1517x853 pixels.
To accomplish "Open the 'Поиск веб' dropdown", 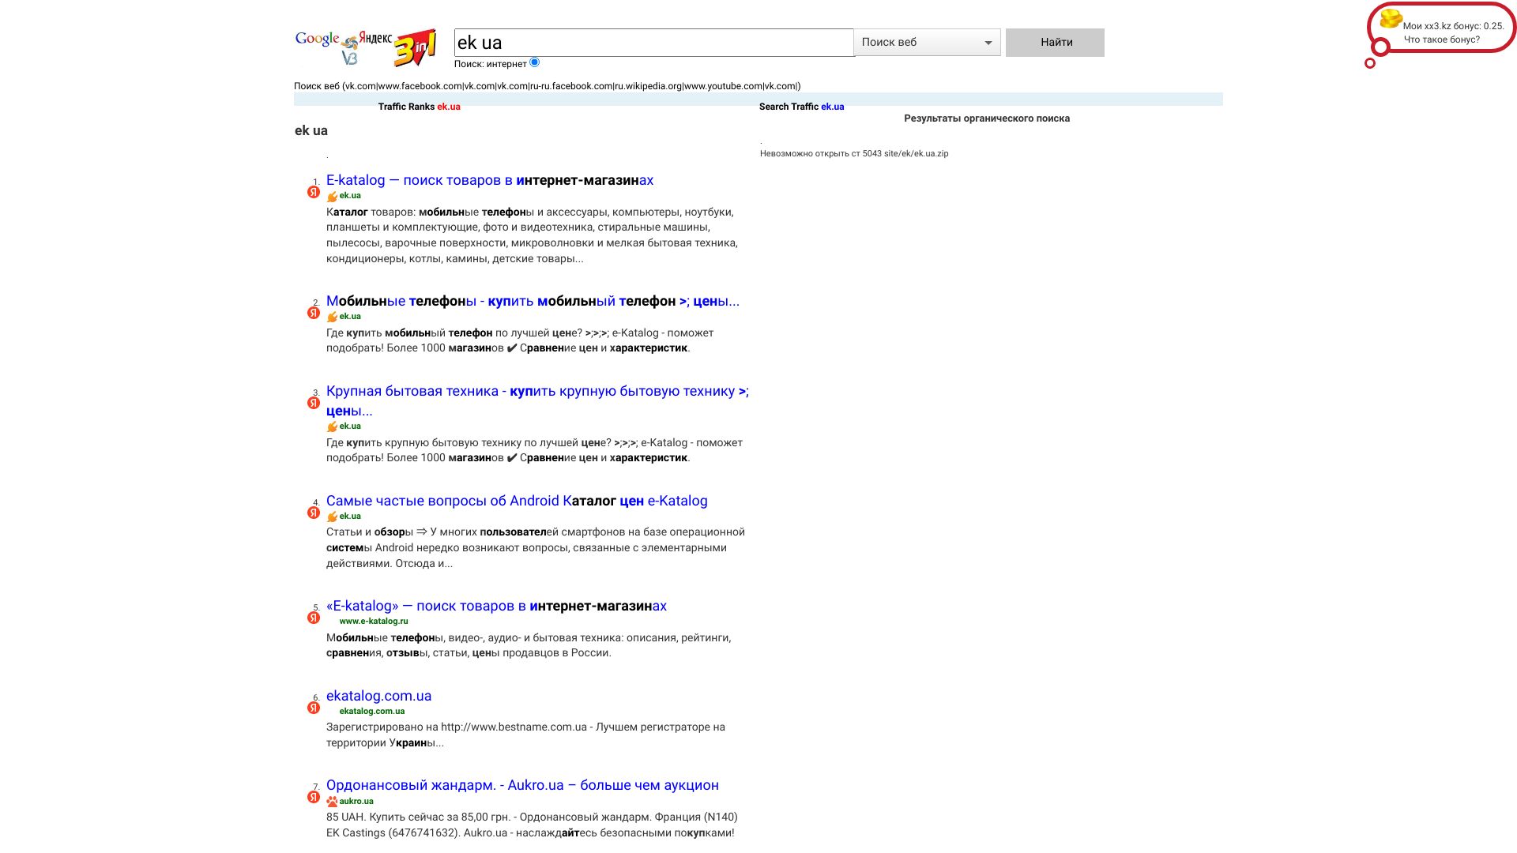I will pos(927,43).
